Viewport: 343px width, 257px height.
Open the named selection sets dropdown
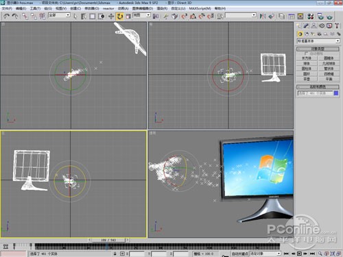coord(241,15)
